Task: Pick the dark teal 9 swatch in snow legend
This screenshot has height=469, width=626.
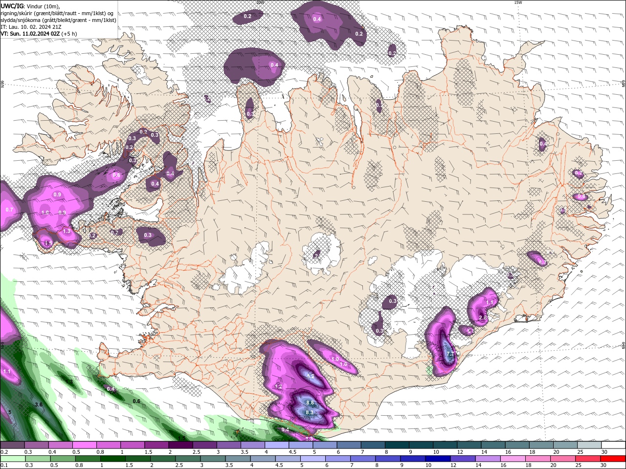Action: click(421, 445)
